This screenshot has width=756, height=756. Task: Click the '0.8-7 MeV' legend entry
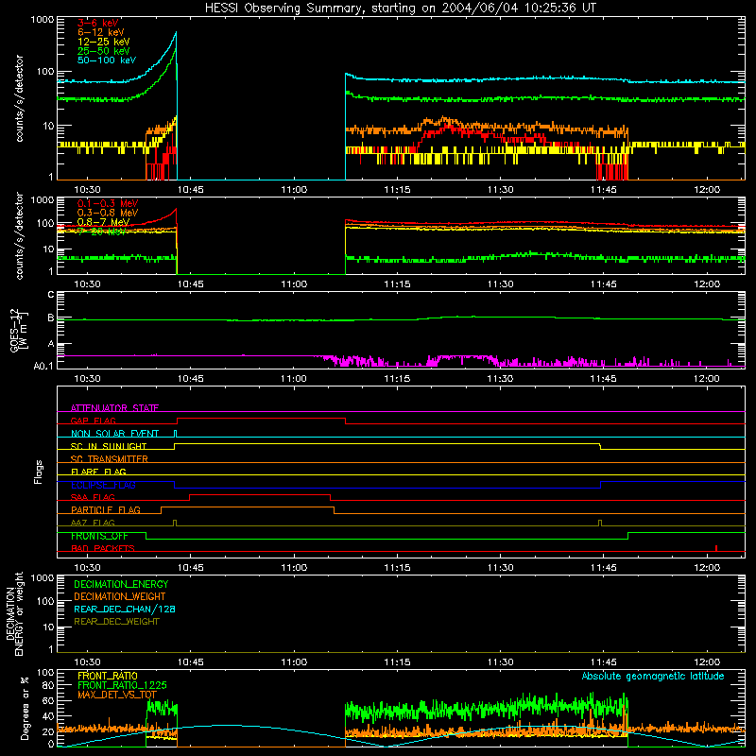[103, 222]
